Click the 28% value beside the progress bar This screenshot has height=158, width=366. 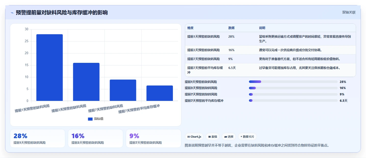click(343, 82)
